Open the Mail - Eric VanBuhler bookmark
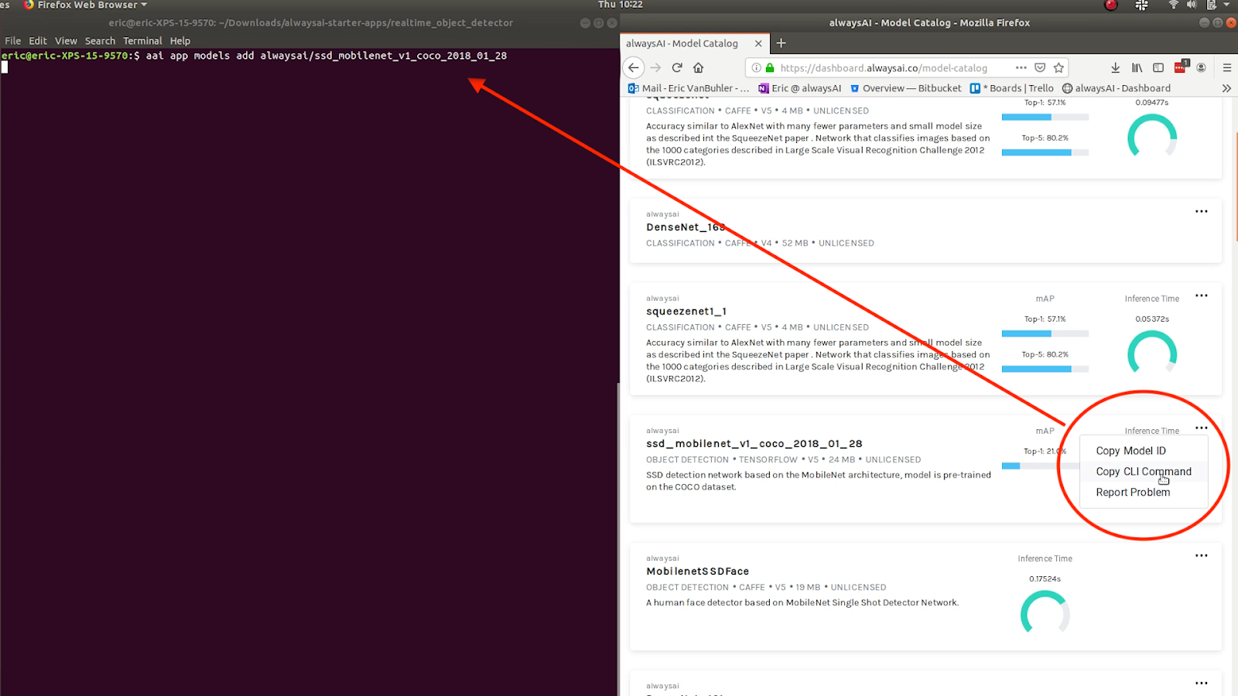The width and height of the screenshot is (1238, 696). click(689, 88)
